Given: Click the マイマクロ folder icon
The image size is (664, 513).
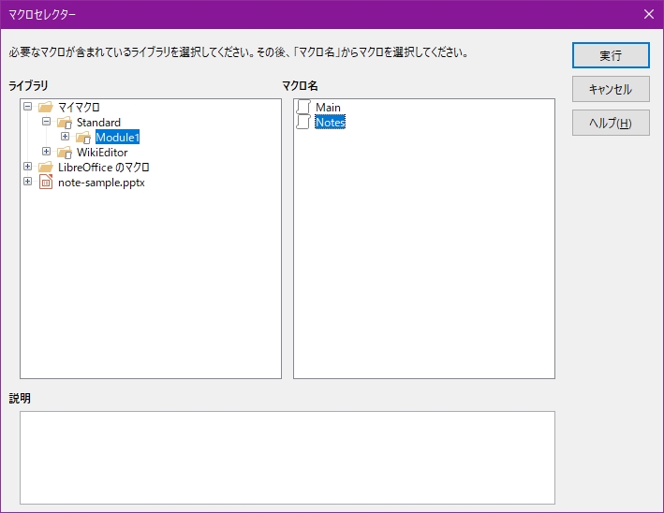Looking at the screenshot, I should coord(46,108).
